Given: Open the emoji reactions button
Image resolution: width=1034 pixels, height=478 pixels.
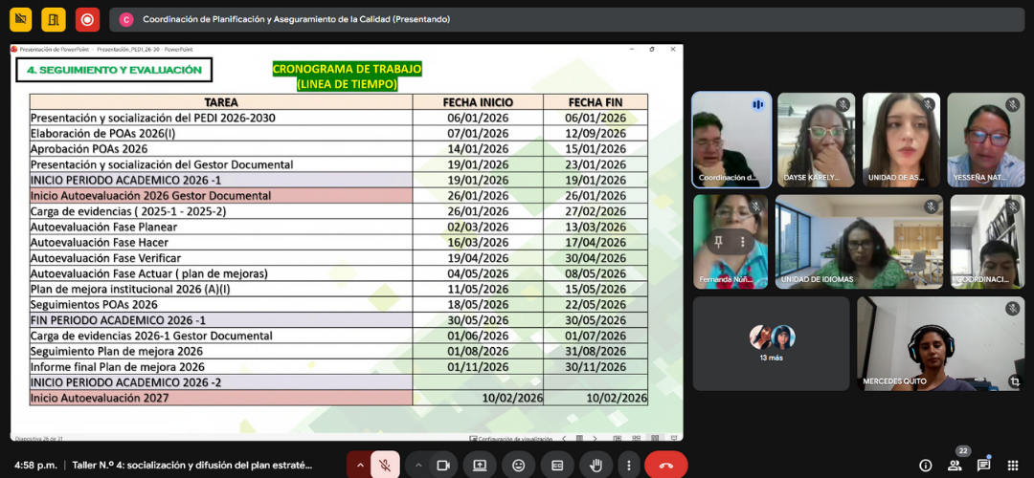Looking at the screenshot, I should (519, 465).
